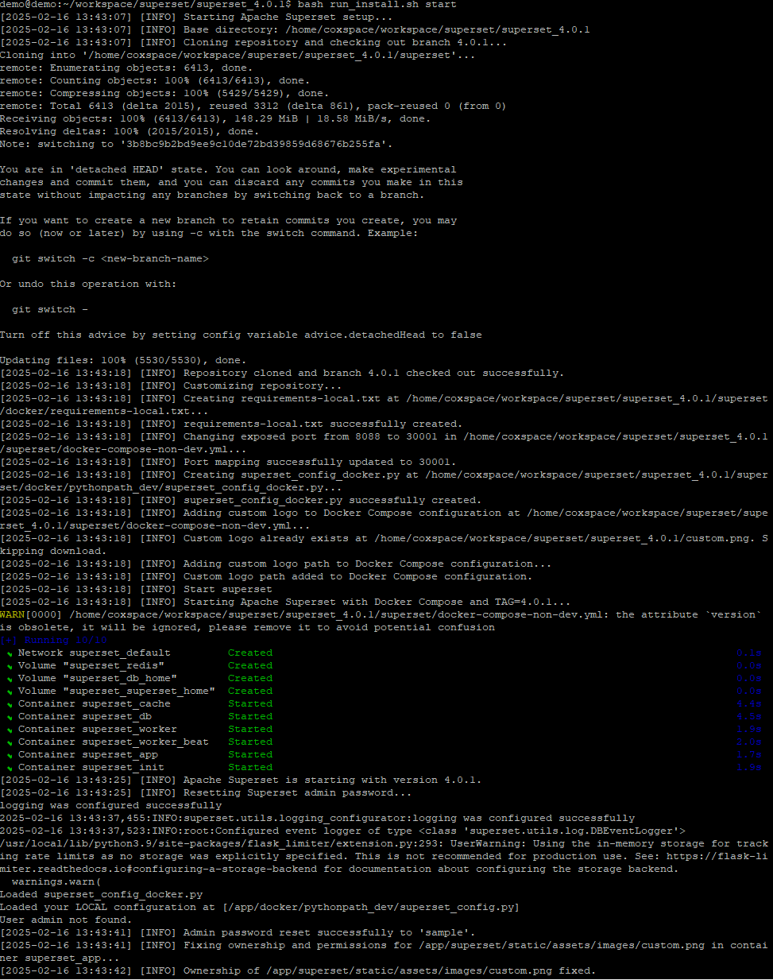
Task: Click the "custom.png fixed." final log line
Action: tap(298, 971)
